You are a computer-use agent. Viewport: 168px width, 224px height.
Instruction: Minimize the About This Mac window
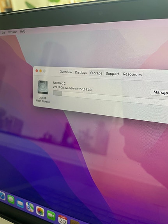coord(41,71)
